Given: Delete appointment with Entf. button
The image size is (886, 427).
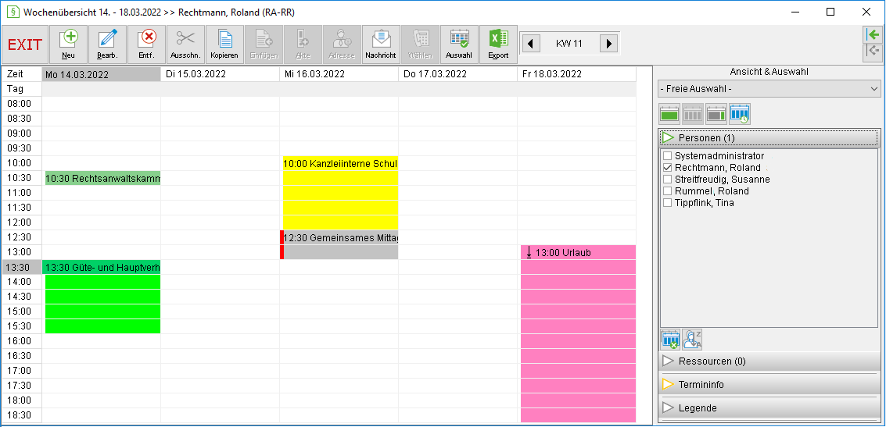Looking at the screenshot, I should pos(146,44).
